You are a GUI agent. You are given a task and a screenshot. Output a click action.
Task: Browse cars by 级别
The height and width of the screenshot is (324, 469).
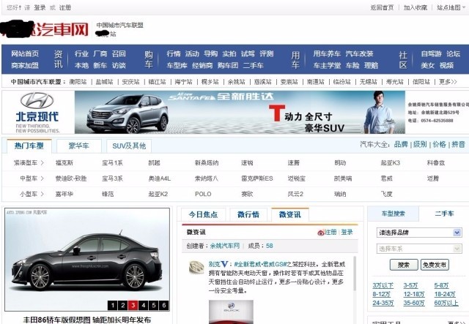tap(420, 144)
